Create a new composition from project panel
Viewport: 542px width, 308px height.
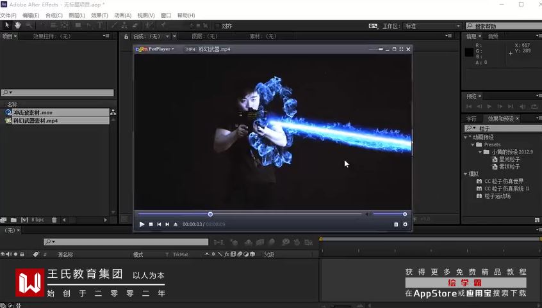tap(24, 220)
